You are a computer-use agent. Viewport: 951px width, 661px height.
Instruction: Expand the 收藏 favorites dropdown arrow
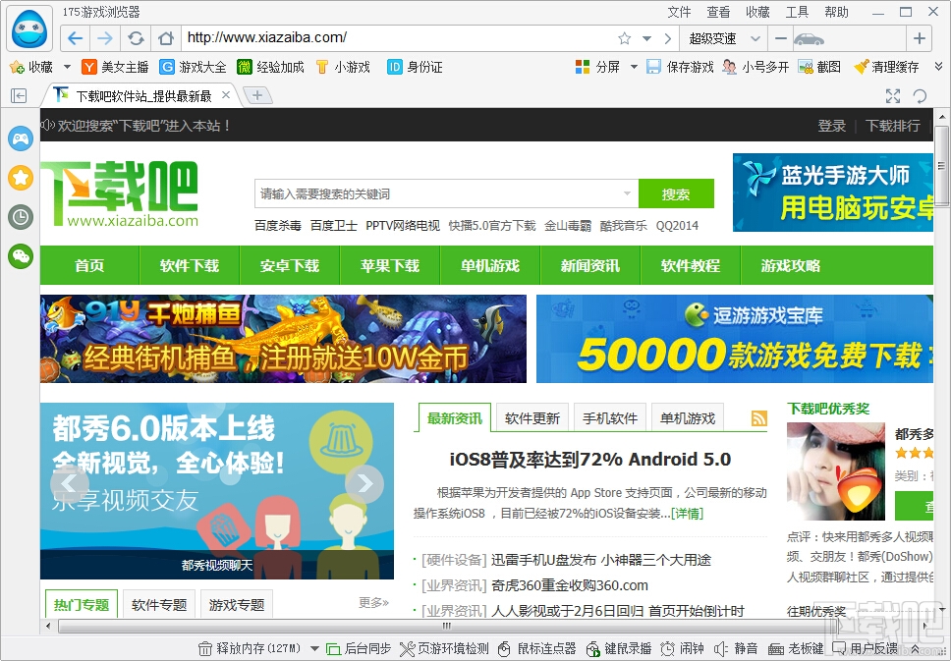[x=67, y=67]
